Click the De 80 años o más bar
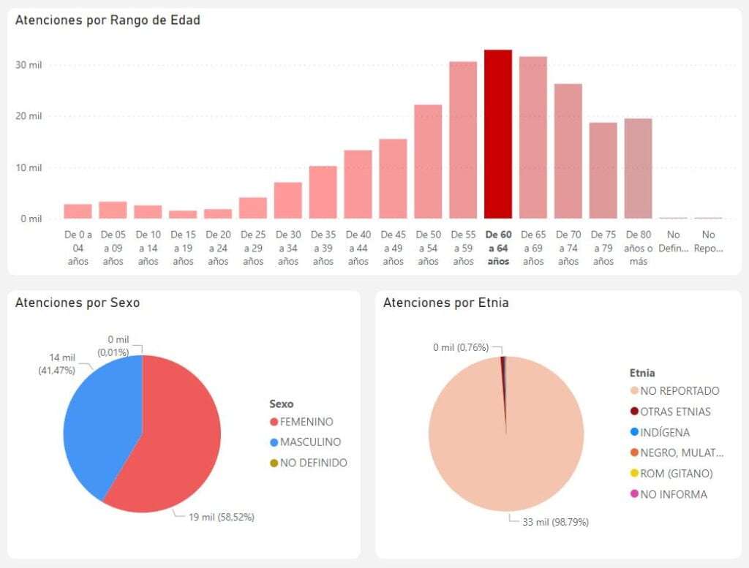The image size is (749, 568). (x=638, y=169)
